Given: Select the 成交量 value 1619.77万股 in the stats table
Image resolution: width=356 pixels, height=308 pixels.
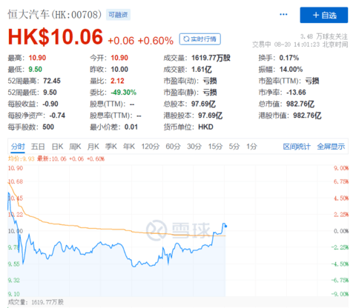Looking at the screenshot, I should point(211,58).
